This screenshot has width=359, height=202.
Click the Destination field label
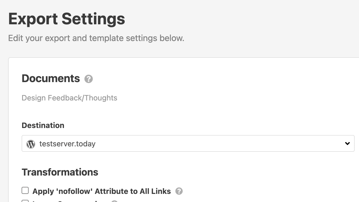pyautogui.click(x=43, y=125)
